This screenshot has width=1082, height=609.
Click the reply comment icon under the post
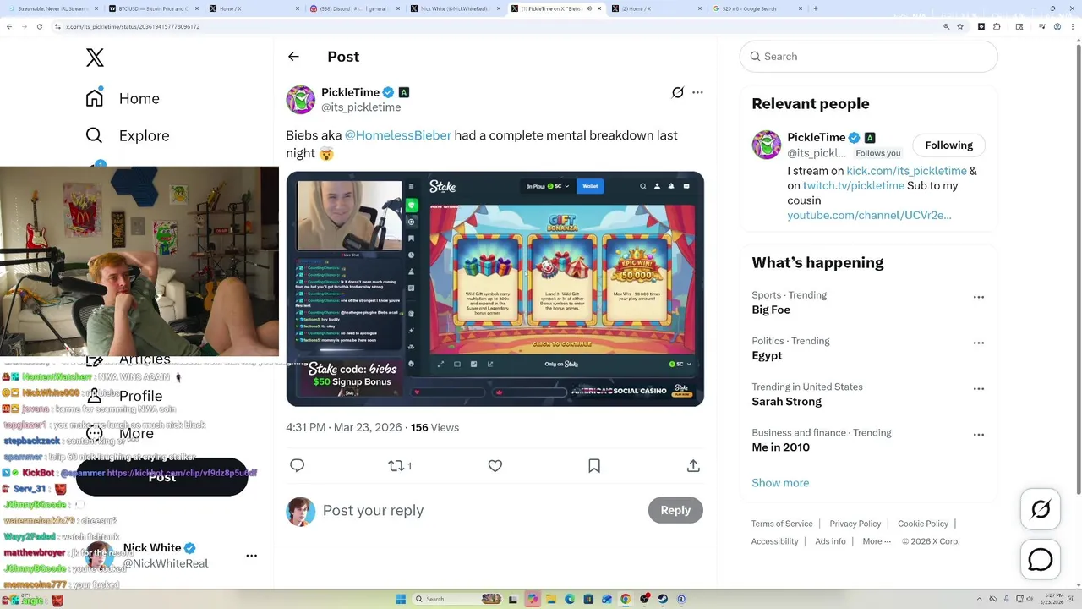coord(297,465)
